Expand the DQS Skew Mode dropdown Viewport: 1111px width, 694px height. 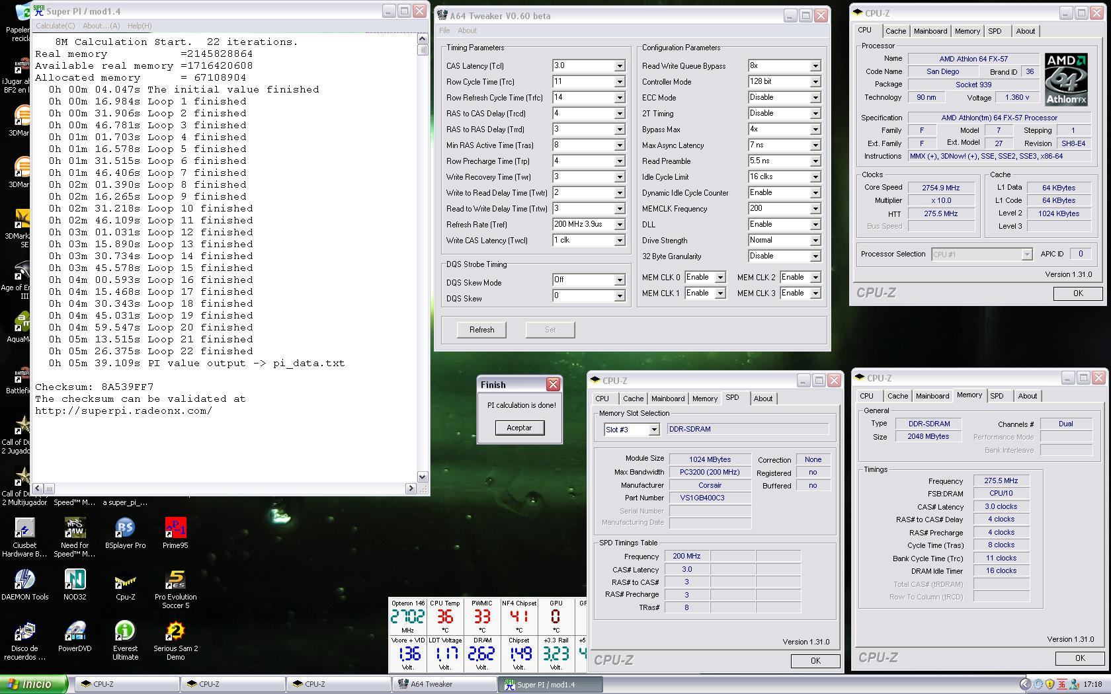pyautogui.click(x=620, y=280)
